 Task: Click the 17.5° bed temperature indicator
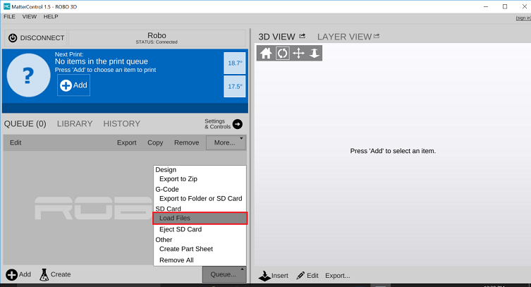tap(235, 86)
